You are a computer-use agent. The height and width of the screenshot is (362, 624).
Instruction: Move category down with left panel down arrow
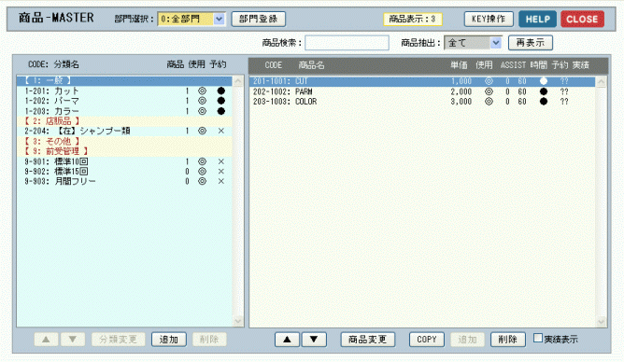[x=73, y=340]
